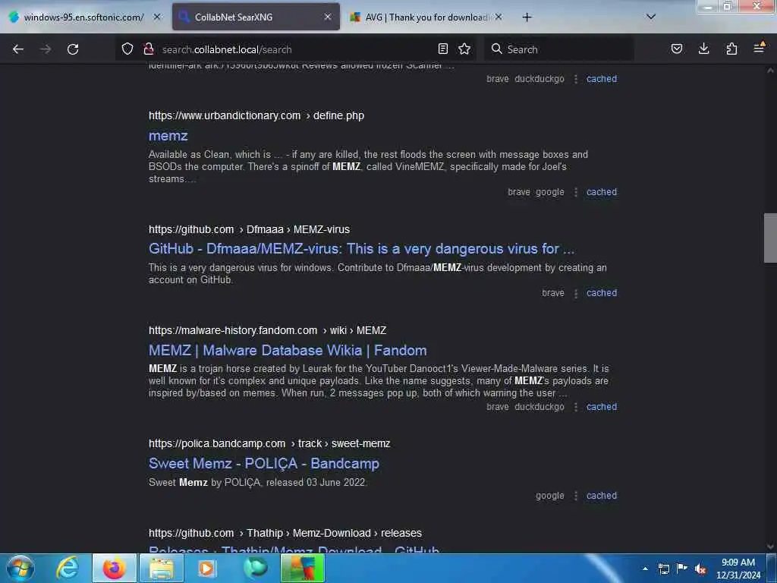Click the browser Search box
This screenshot has height=583, width=777.
click(x=559, y=49)
